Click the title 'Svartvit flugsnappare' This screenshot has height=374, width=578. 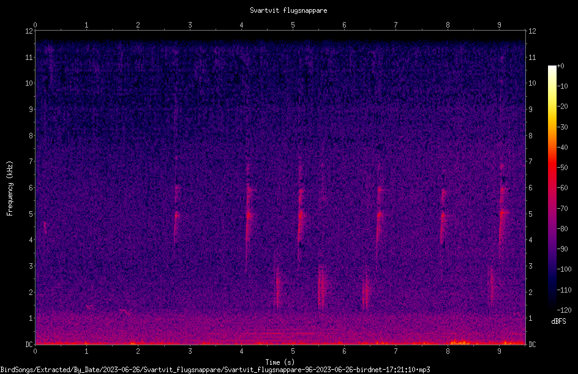(x=288, y=10)
